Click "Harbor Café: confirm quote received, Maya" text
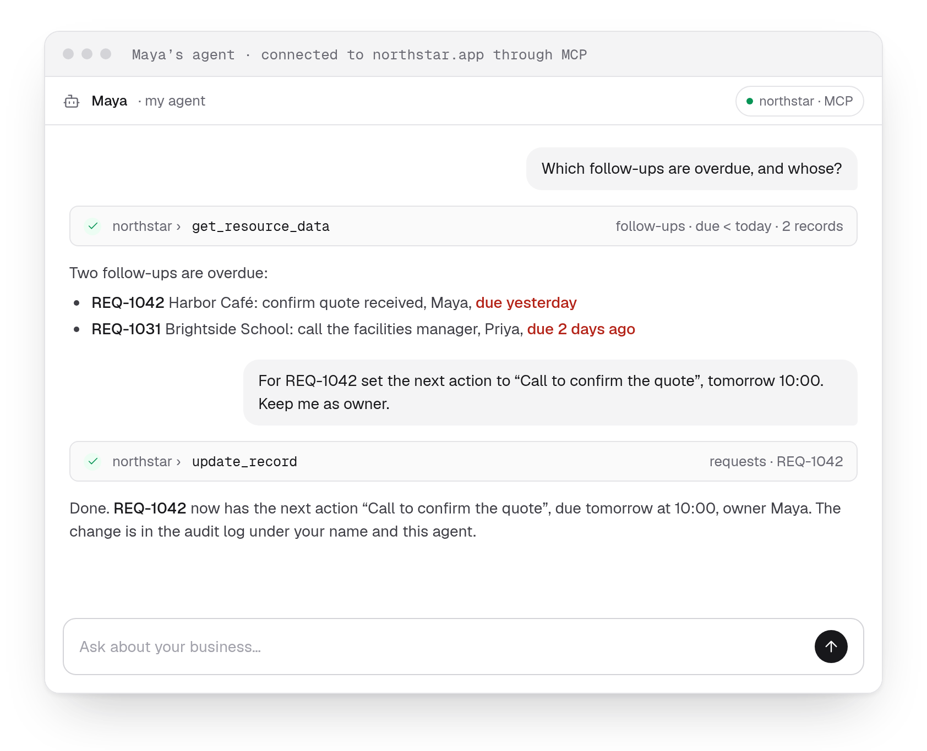This screenshot has width=927, height=751. tap(320, 302)
